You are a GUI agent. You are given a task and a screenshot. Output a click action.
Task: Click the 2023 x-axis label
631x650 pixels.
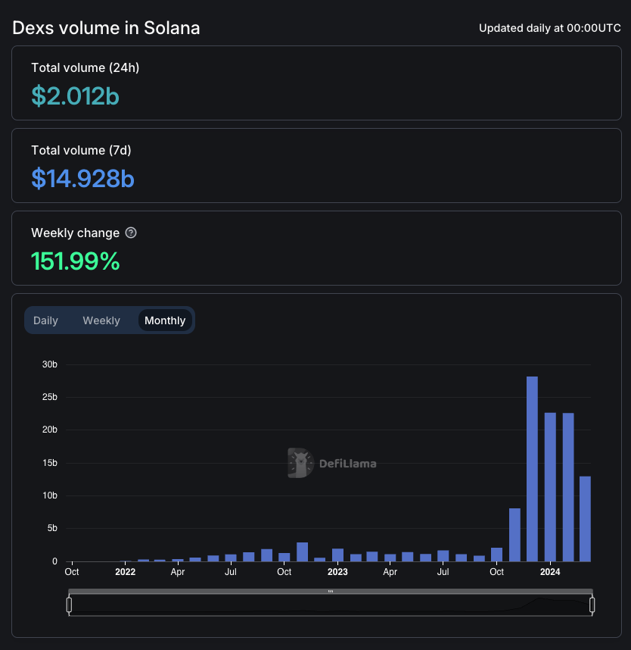point(337,572)
